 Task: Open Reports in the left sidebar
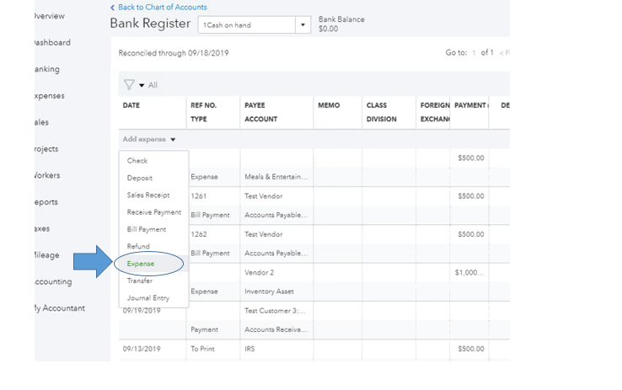pyautogui.click(x=49, y=202)
